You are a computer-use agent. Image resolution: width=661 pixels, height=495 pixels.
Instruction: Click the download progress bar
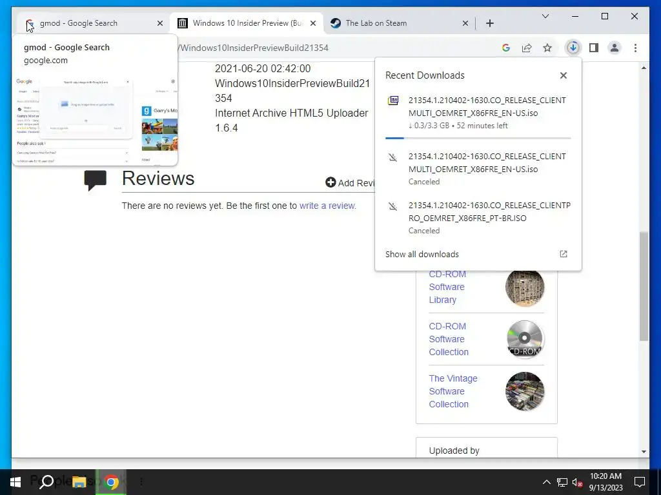pos(478,138)
